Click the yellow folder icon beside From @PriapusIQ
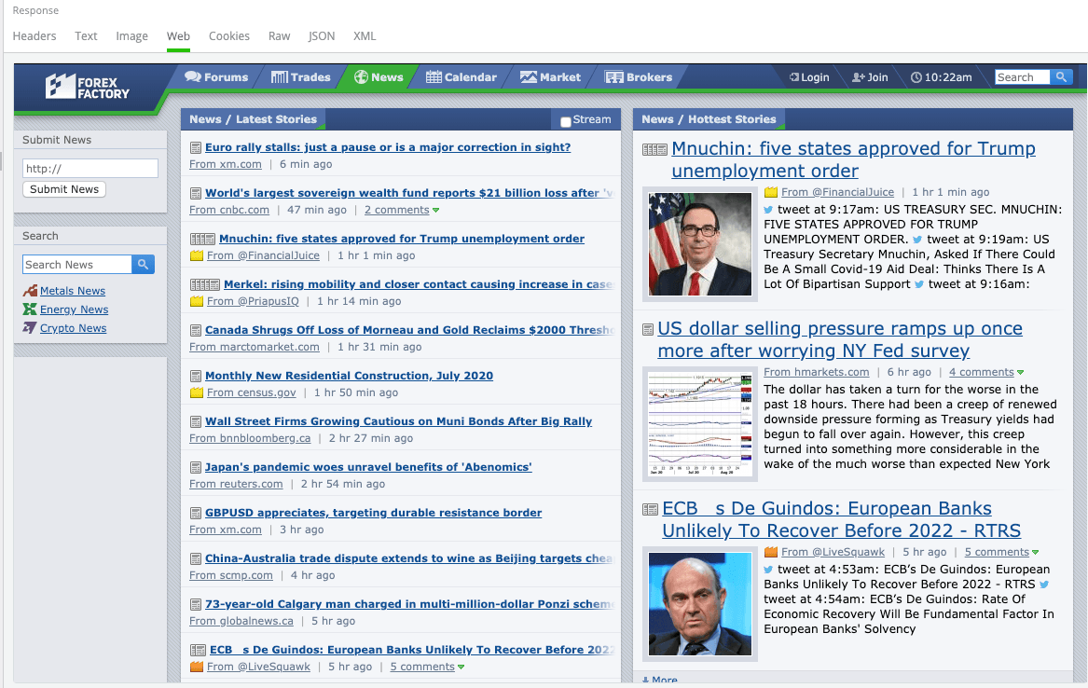The height and width of the screenshot is (688, 1088). tap(197, 301)
